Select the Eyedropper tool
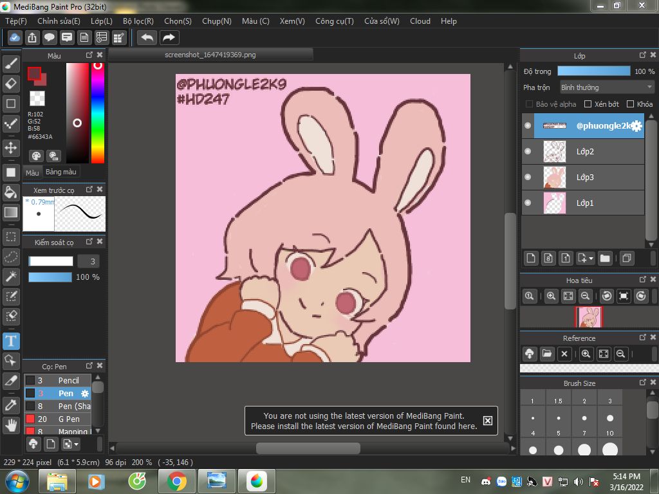Image resolution: width=659 pixels, height=494 pixels. [11, 405]
